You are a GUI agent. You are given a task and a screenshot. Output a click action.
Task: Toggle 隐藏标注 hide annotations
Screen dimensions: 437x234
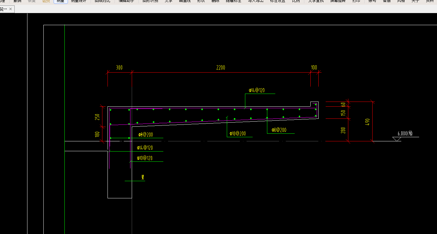pyautogui.click(x=233, y=1)
